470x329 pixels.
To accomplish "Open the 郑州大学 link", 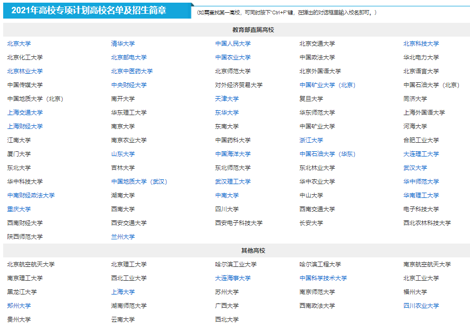I will pos(19,306).
